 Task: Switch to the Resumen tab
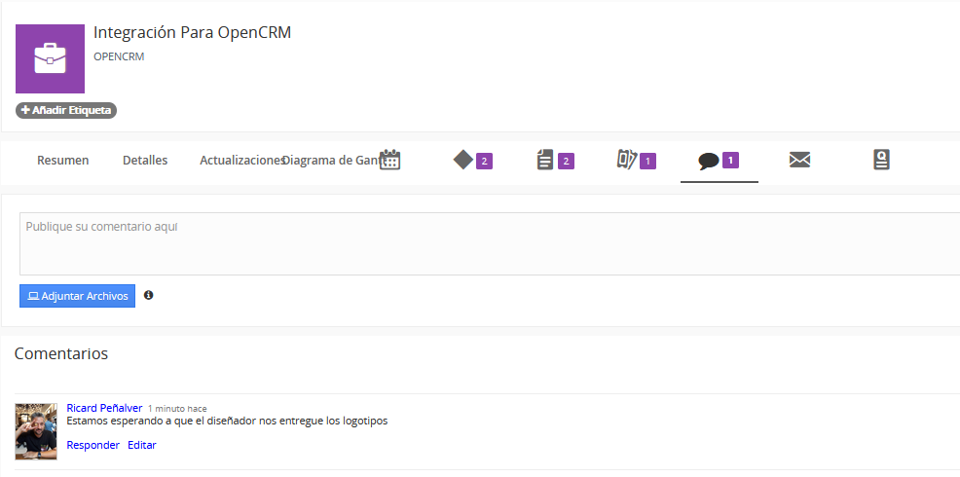(x=63, y=161)
